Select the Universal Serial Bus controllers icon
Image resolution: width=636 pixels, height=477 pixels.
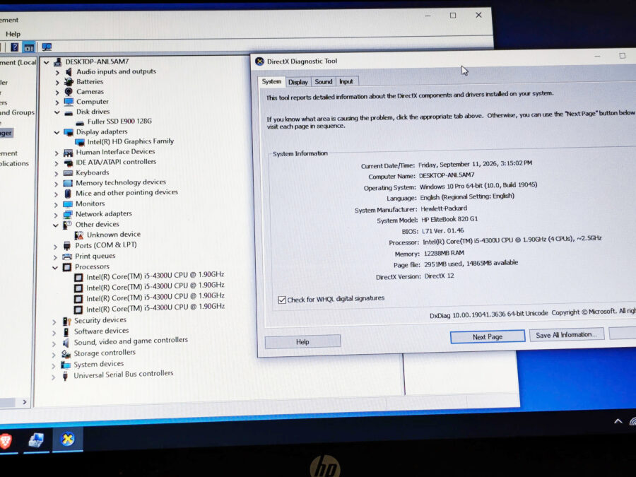click(65, 376)
